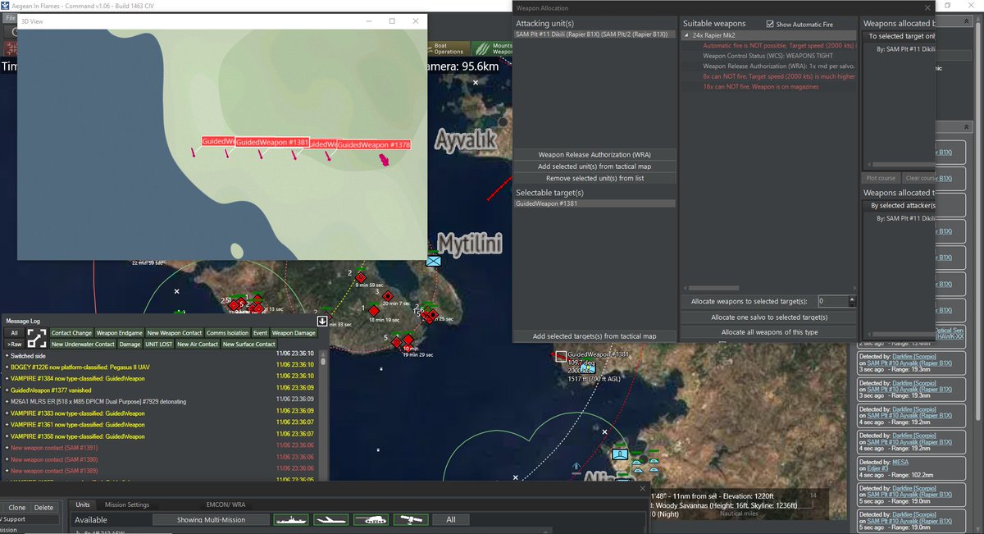The height and width of the screenshot is (534, 984).
Task: Toggle New Air Contact message filter
Action: tap(198, 344)
